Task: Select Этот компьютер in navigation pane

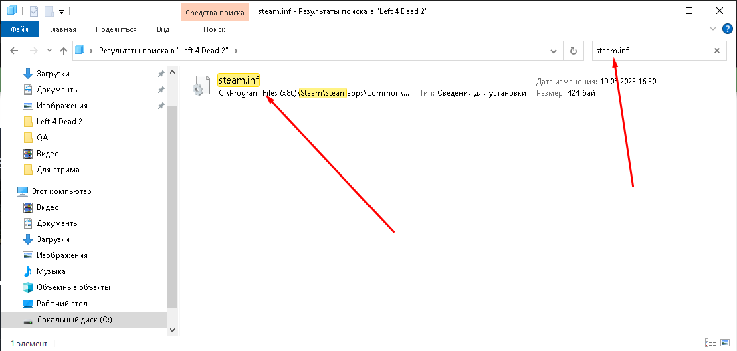Action: click(x=61, y=191)
